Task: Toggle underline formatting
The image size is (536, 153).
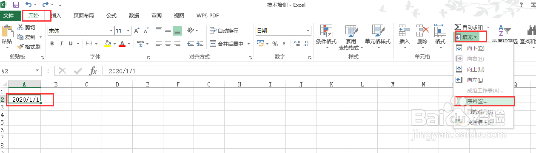Action: pos(71,44)
